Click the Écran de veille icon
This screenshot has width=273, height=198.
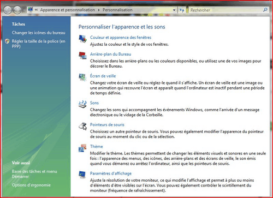click(x=82, y=77)
